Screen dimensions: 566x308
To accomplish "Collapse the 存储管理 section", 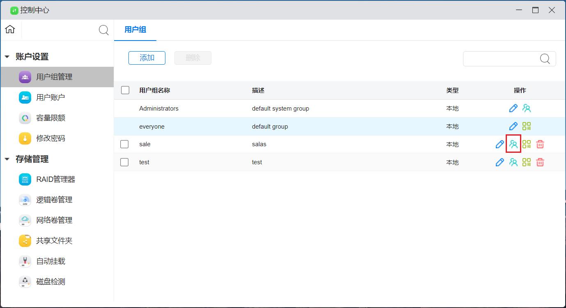I will click(x=7, y=159).
